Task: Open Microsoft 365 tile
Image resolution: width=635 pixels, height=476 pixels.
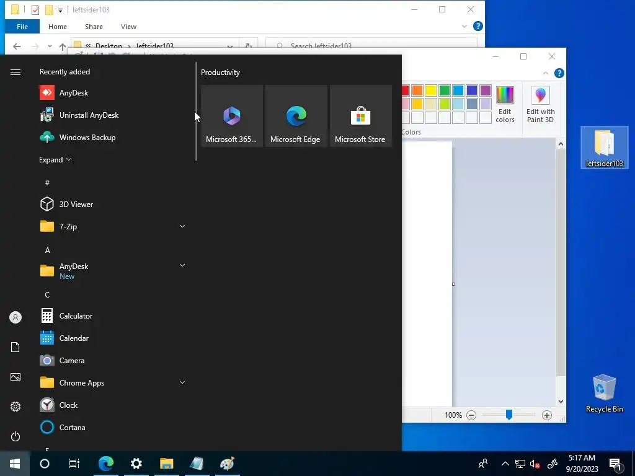Action: point(232,116)
